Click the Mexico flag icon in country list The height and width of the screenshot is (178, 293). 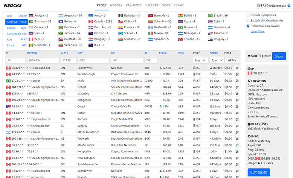click(x=151, y=33)
